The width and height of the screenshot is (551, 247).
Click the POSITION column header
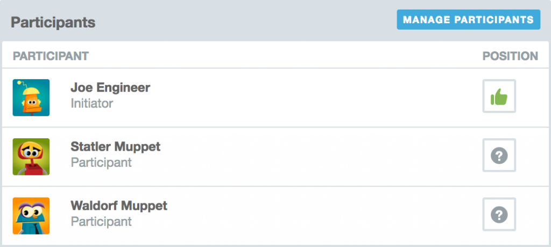pyautogui.click(x=510, y=56)
